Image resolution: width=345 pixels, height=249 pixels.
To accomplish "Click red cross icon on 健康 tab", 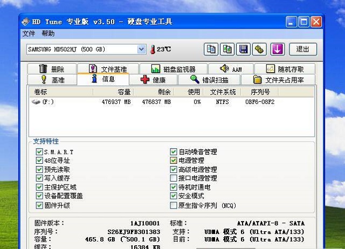I will point(145,80).
